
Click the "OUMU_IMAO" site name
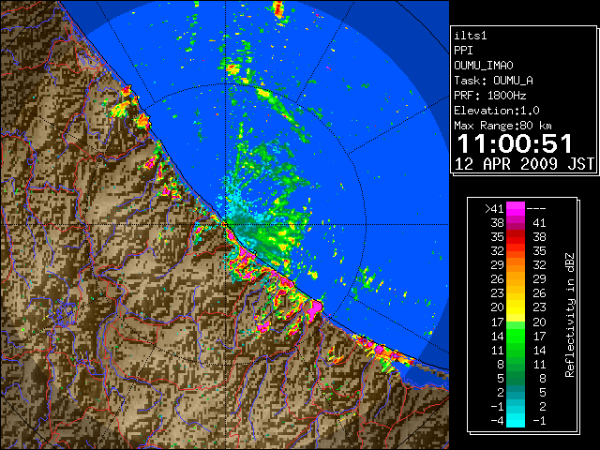coord(484,66)
